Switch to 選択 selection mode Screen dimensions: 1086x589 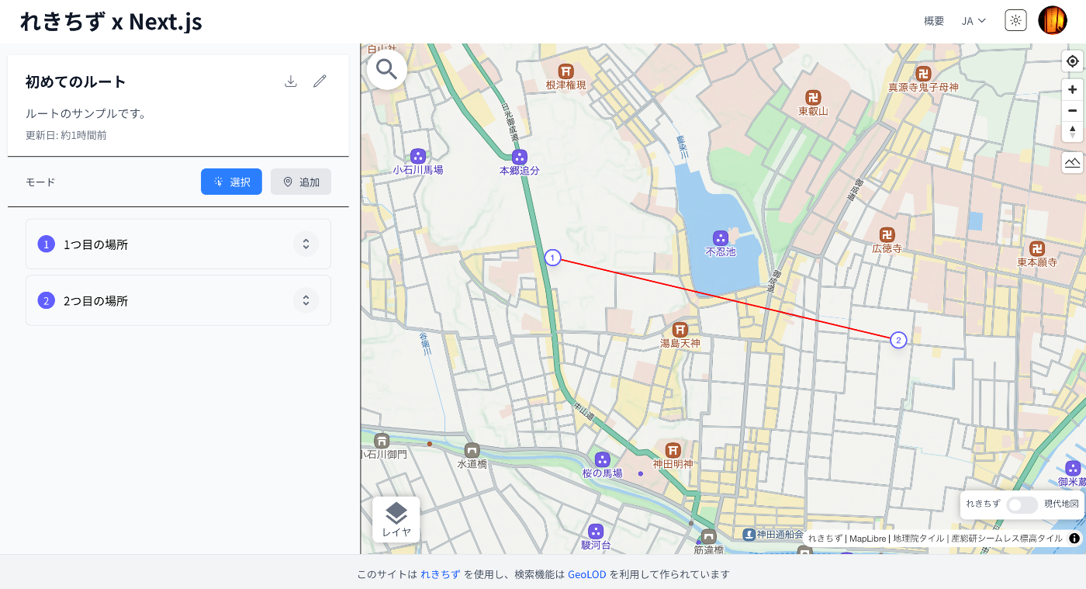pos(231,182)
